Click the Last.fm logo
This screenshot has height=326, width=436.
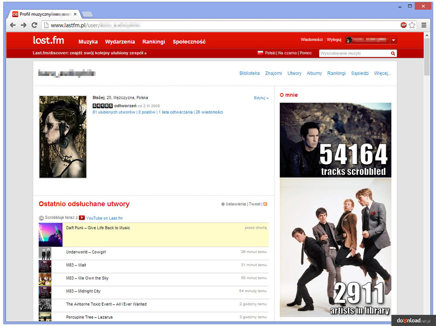48,40
